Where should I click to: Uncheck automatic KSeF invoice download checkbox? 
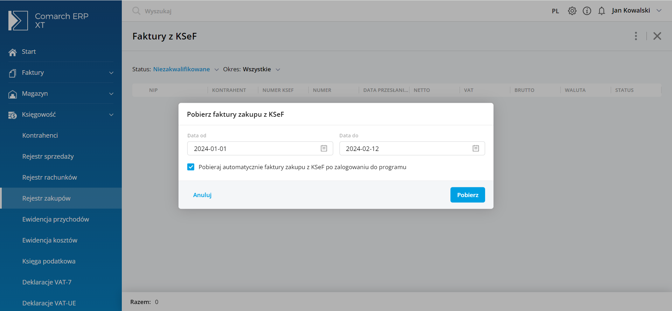(x=191, y=167)
